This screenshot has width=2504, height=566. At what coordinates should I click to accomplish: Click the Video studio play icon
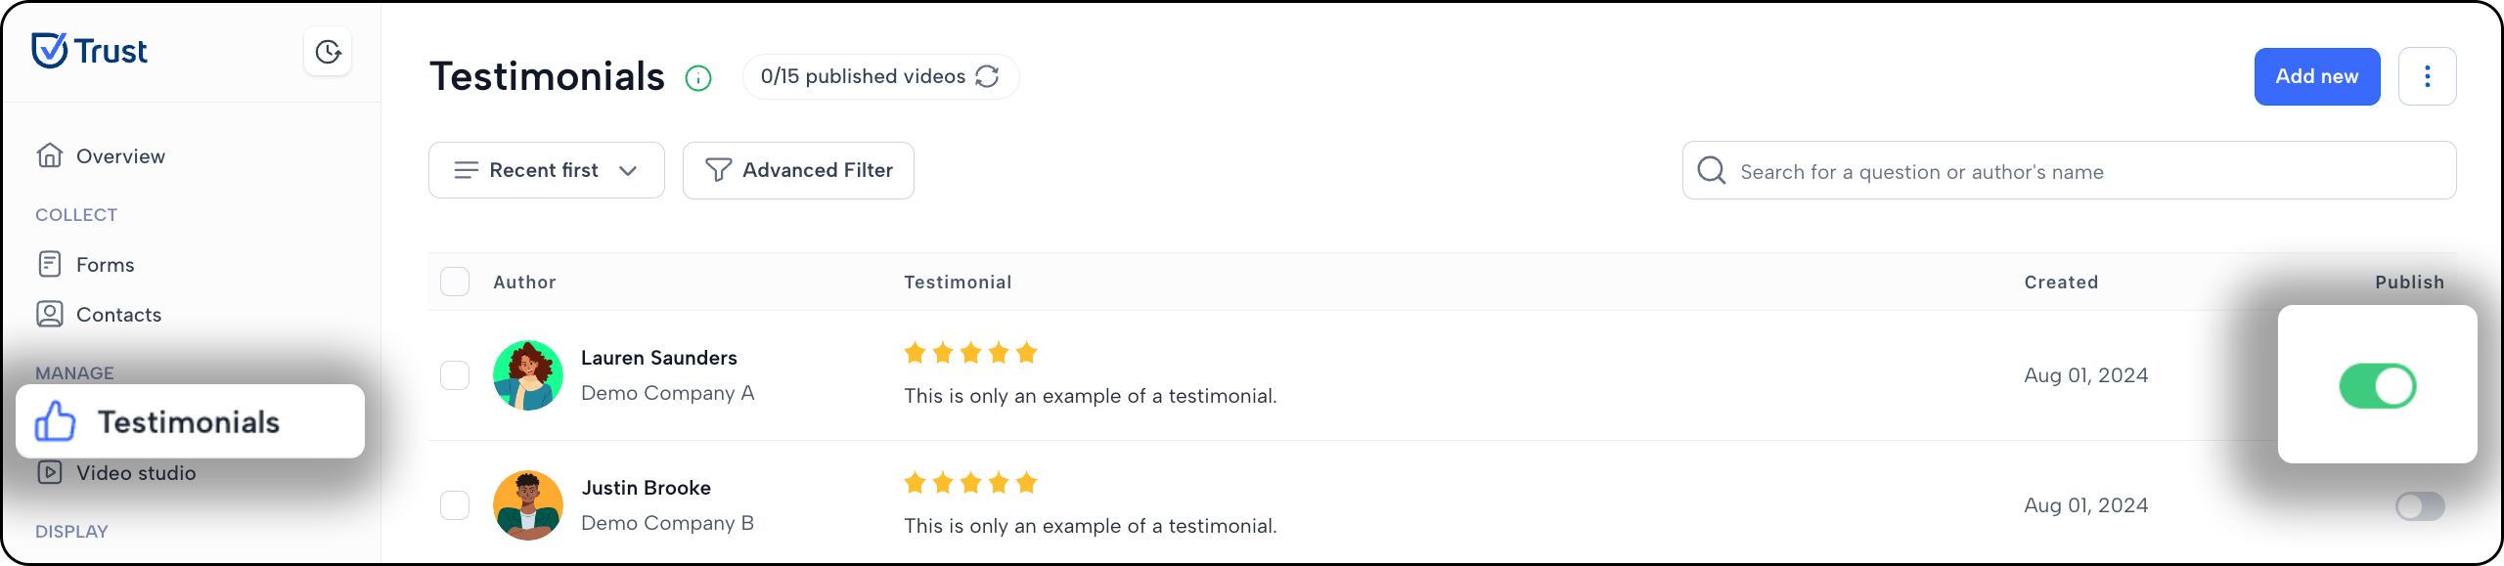(x=50, y=473)
